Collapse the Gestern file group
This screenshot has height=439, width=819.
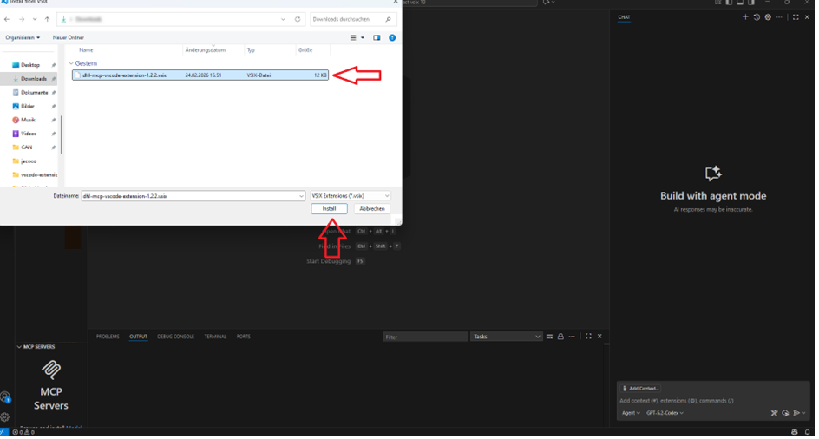coord(71,63)
